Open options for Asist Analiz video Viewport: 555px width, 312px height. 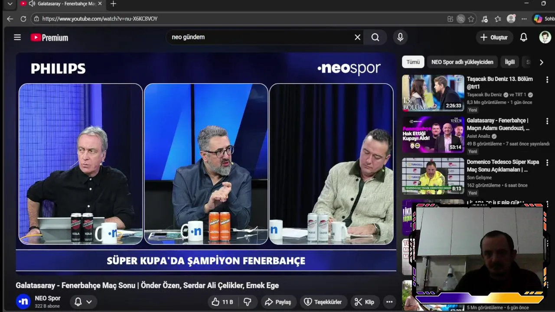coord(547,121)
